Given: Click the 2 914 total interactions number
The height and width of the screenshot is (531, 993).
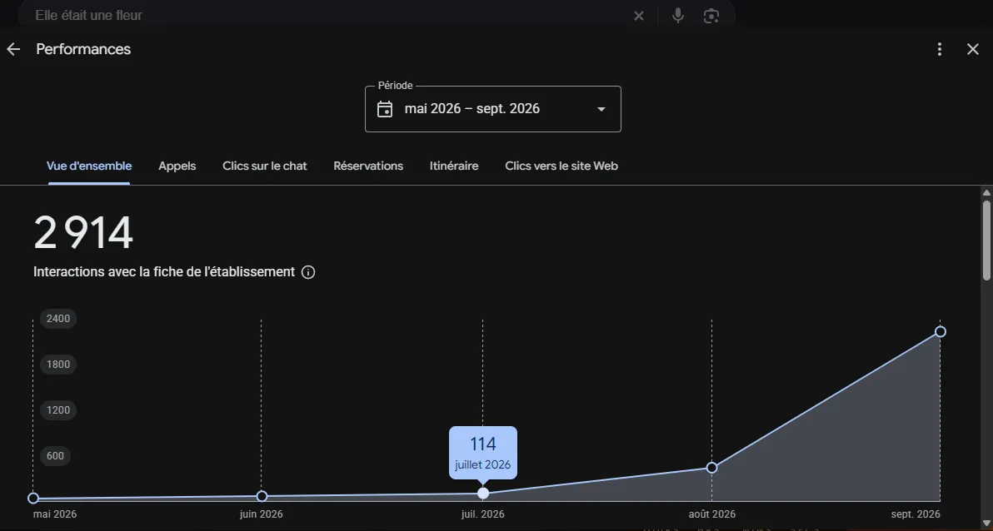Looking at the screenshot, I should [x=83, y=233].
